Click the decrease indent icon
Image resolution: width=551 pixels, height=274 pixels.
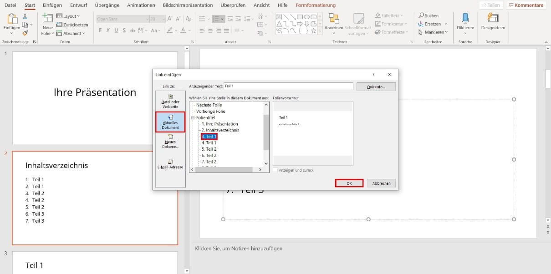click(x=230, y=19)
